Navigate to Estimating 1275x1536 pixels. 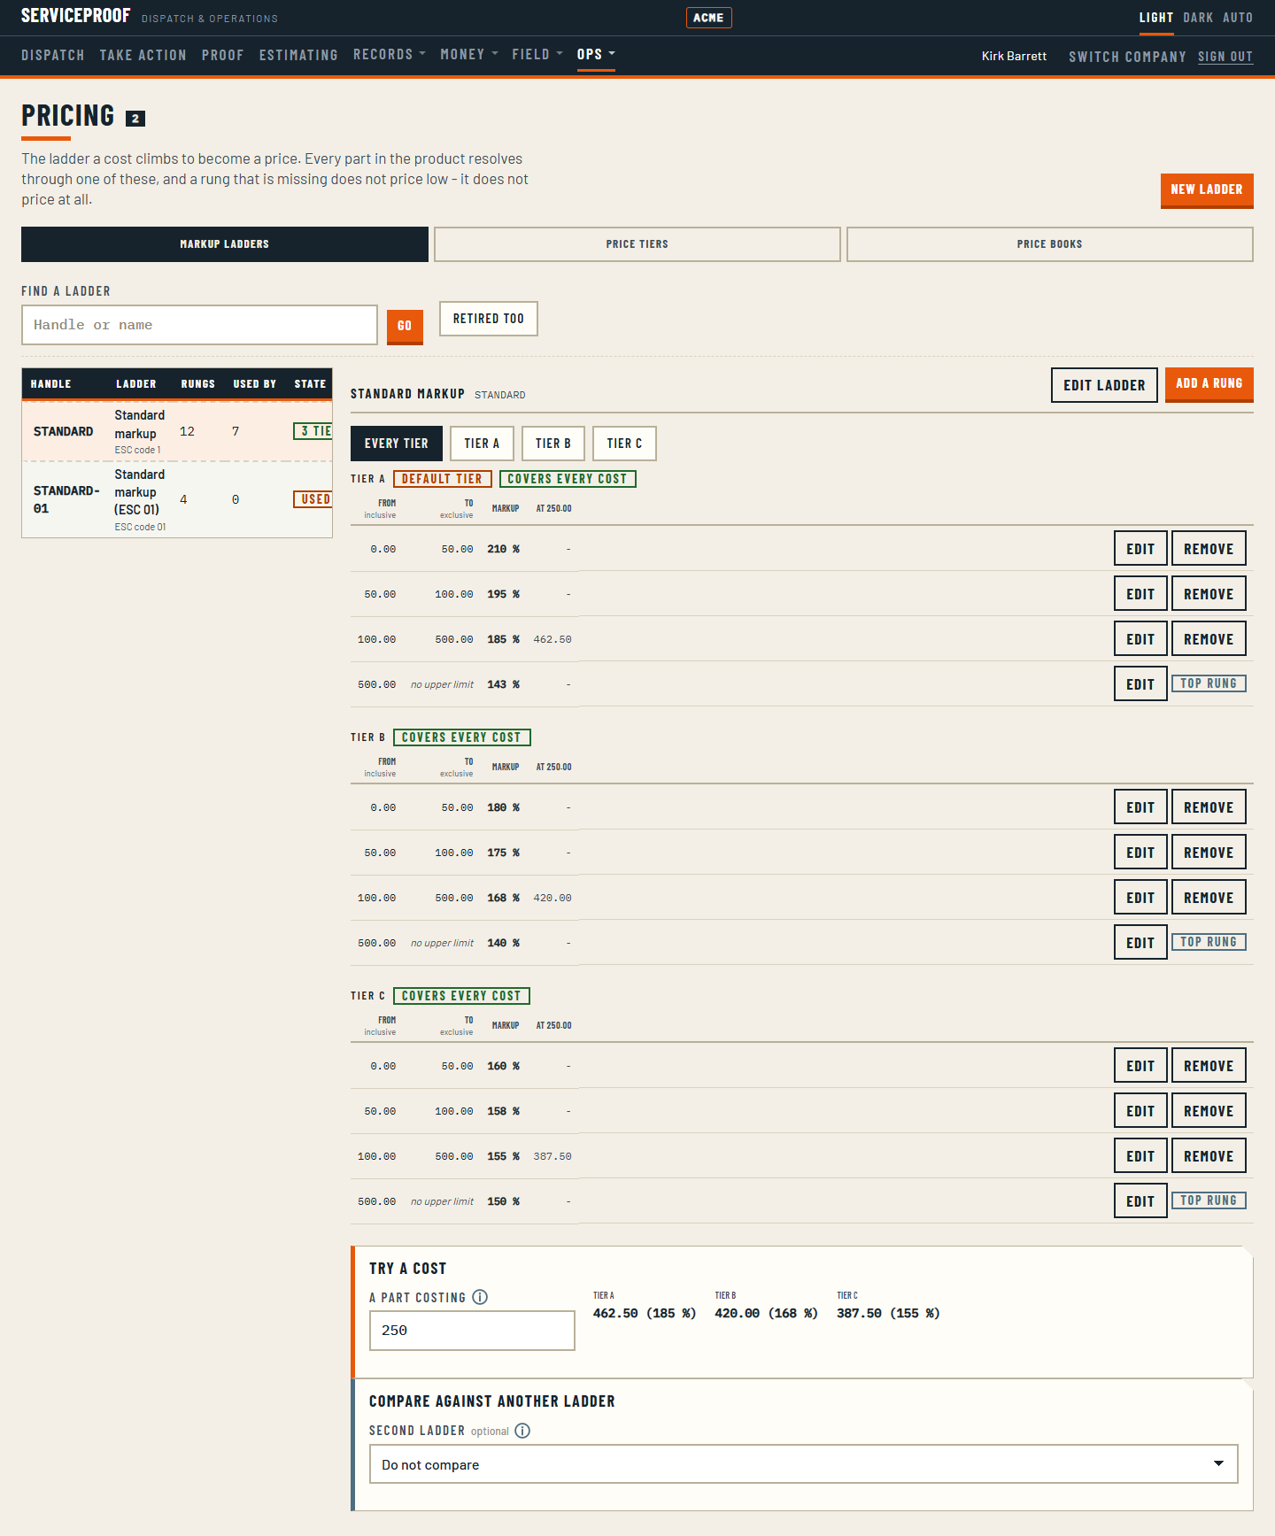(x=298, y=55)
